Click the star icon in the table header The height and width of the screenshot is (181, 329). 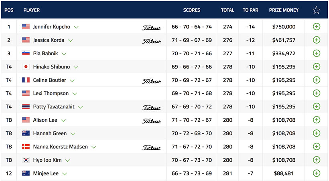tap(316, 10)
